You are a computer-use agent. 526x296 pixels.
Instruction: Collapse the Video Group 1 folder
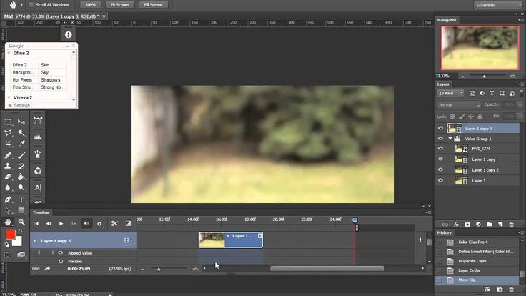pos(450,139)
